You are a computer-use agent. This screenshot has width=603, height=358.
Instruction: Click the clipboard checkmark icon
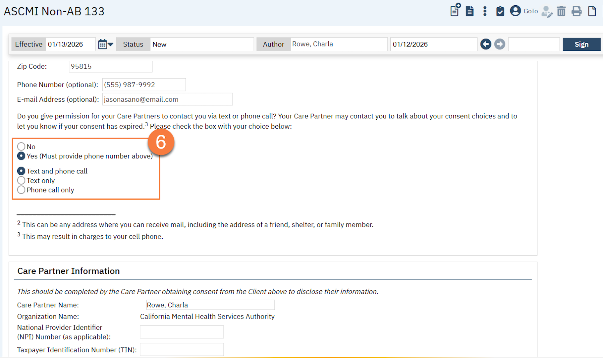point(500,11)
